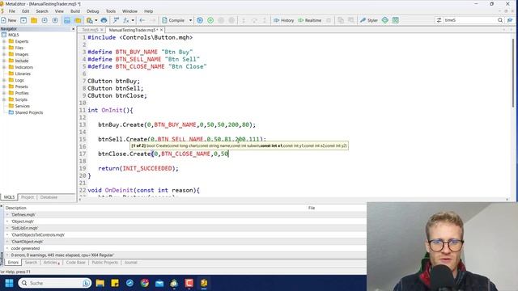Expand the Scripts folder in Navigator
The height and width of the screenshot is (291, 518).
[x=4, y=99]
